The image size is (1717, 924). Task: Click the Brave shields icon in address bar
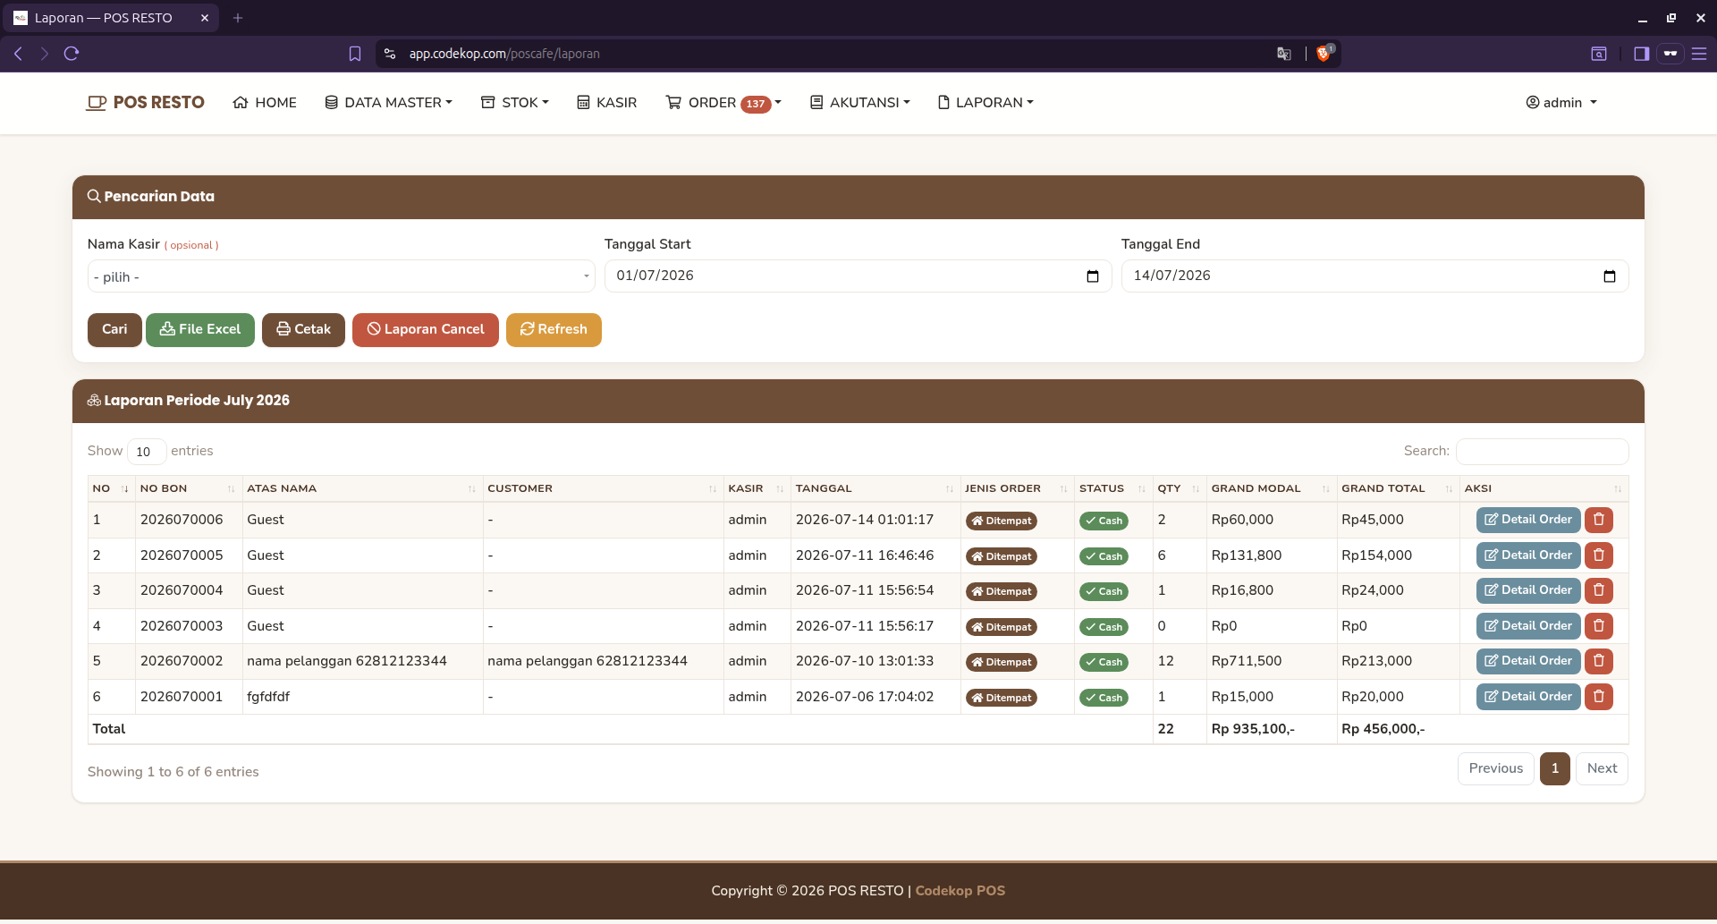pos(1324,54)
